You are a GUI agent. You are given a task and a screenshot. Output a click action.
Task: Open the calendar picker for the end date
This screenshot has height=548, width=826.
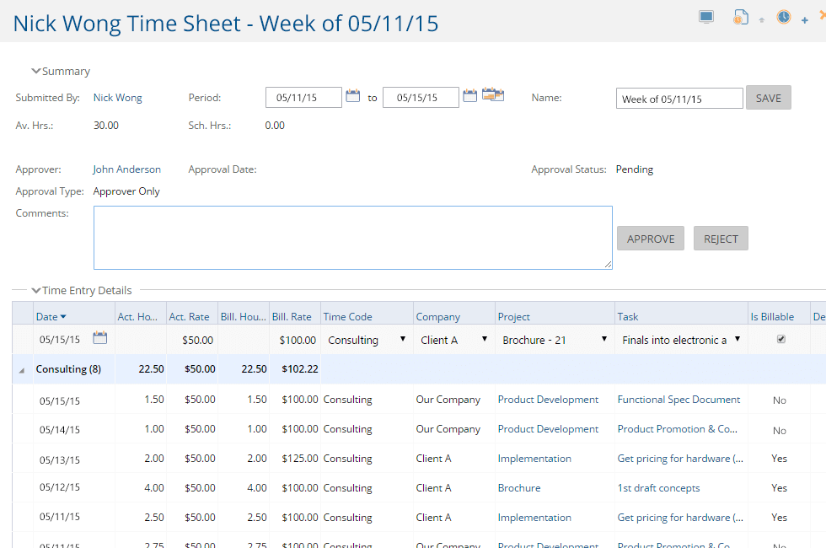tap(469, 96)
